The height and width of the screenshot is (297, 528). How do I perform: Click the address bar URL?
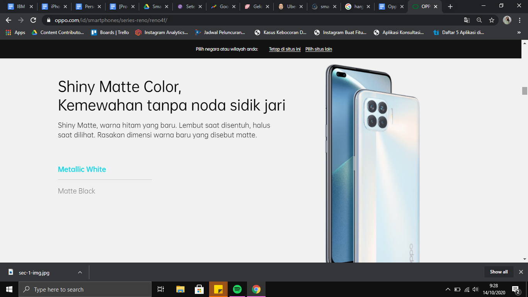111,20
